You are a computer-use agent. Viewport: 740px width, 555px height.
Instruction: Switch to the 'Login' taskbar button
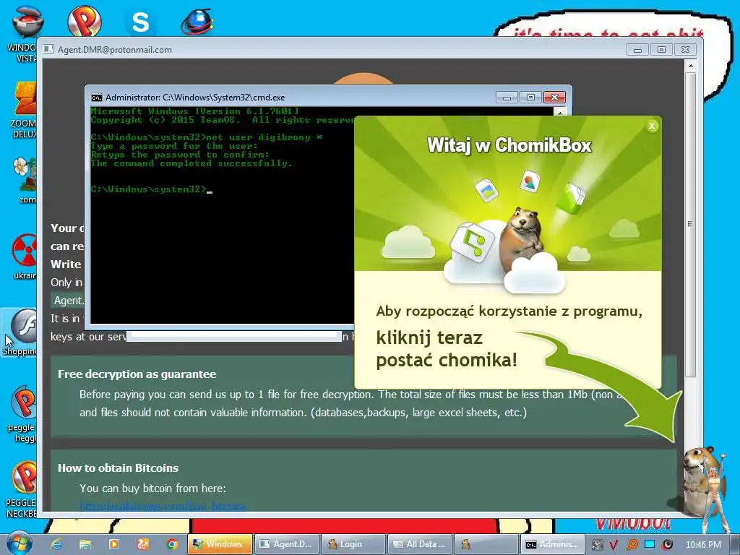(x=353, y=544)
